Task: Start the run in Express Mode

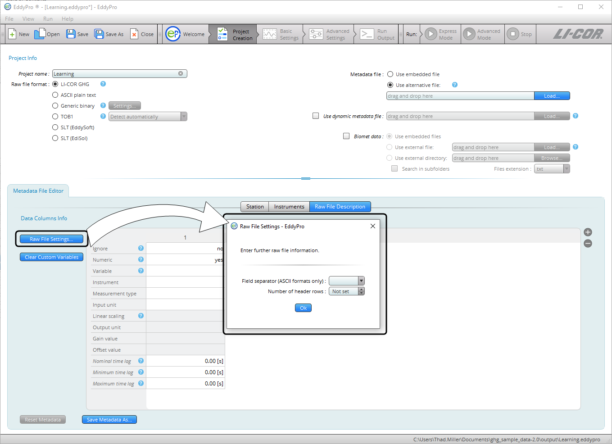Action: pyautogui.click(x=441, y=34)
